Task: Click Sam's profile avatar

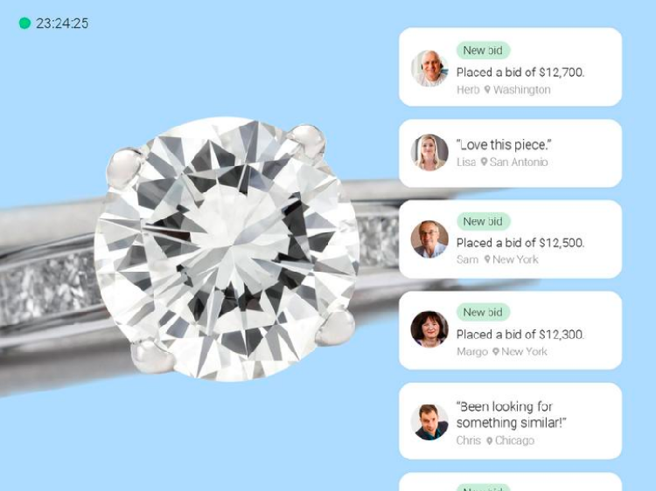Action: [429, 239]
